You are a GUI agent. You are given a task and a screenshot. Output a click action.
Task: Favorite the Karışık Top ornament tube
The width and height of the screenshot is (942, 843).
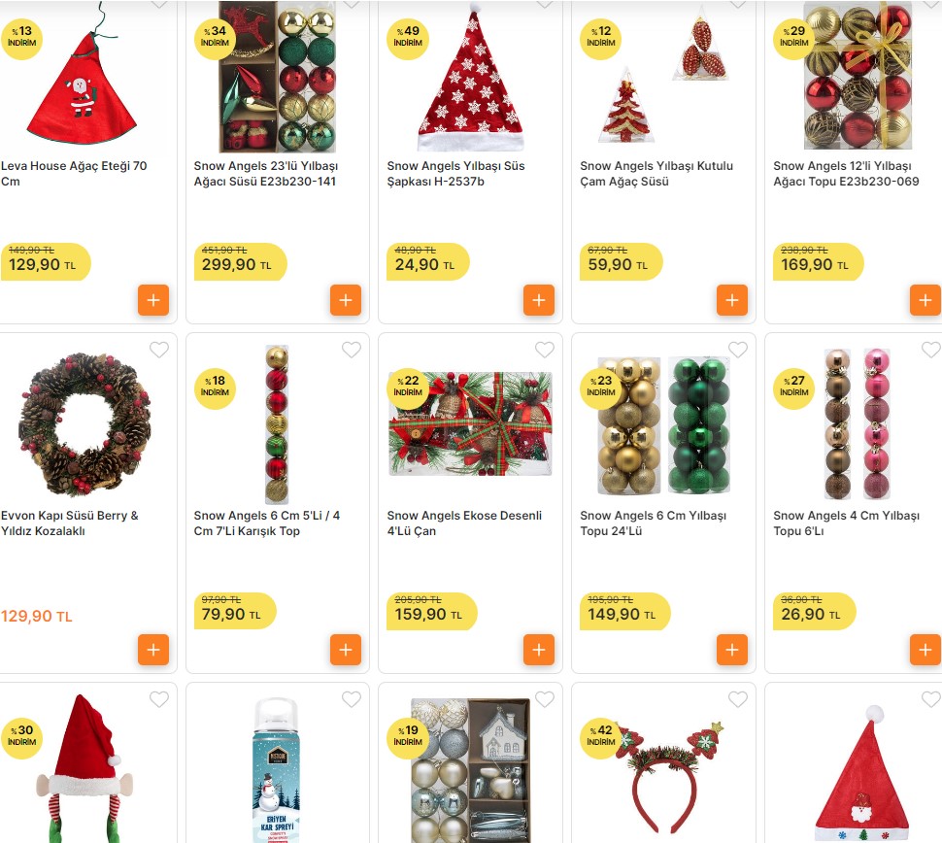click(x=352, y=350)
